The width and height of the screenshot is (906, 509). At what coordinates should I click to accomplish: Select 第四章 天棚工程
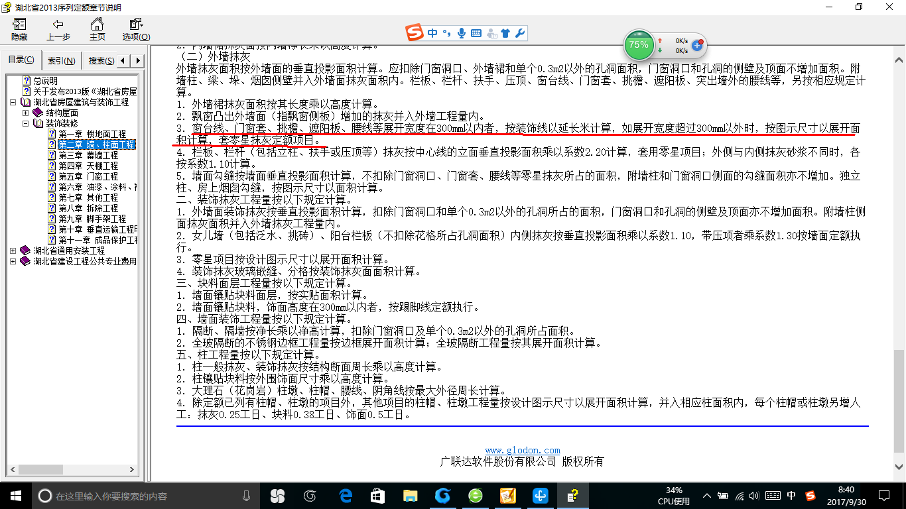[88, 166]
